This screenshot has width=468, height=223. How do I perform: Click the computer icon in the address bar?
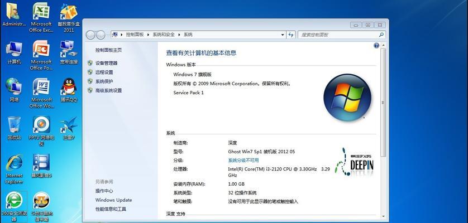tap(115, 35)
